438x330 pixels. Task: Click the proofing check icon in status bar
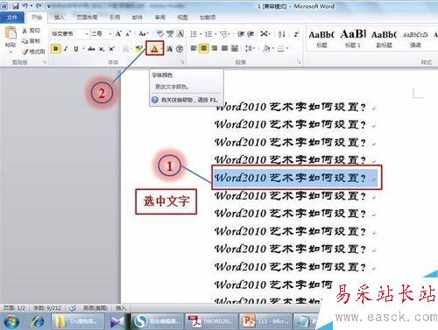point(73,307)
